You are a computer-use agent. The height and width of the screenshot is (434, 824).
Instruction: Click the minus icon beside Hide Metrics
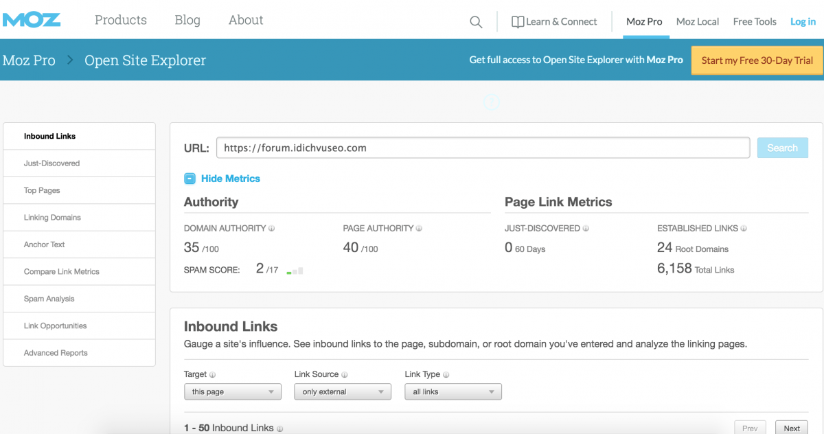190,179
